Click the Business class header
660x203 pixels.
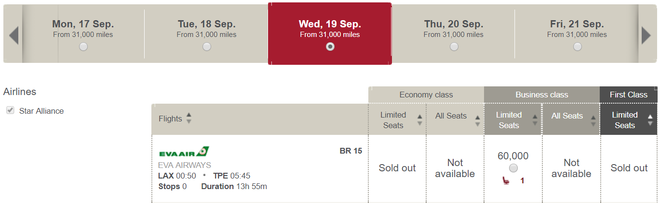coord(542,95)
